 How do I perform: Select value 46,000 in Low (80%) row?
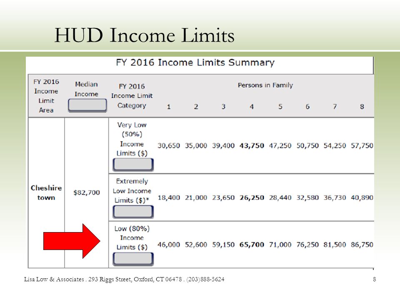click(169, 245)
